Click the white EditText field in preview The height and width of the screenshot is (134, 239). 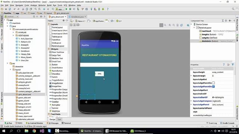[x=99, y=65]
